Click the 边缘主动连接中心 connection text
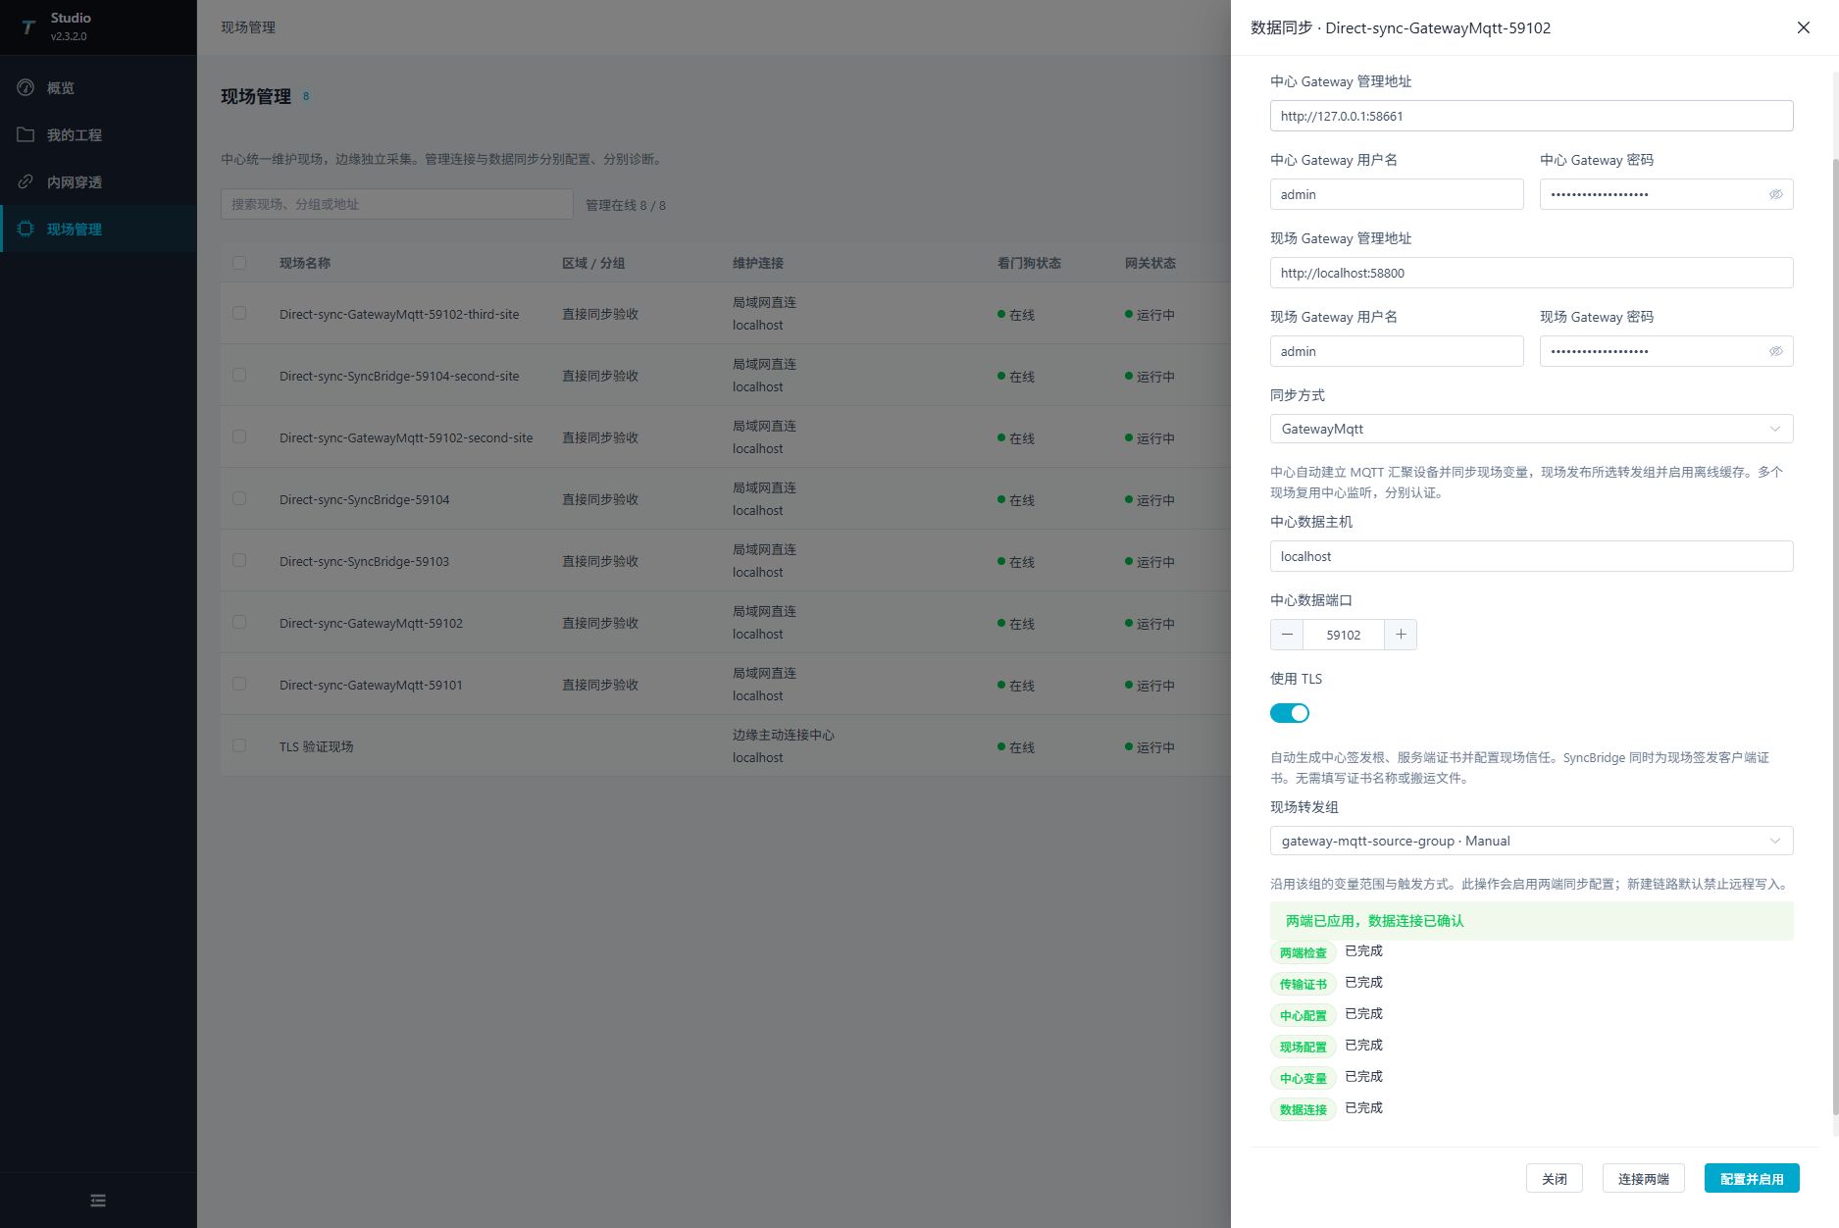The image size is (1839, 1228). click(x=784, y=735)
